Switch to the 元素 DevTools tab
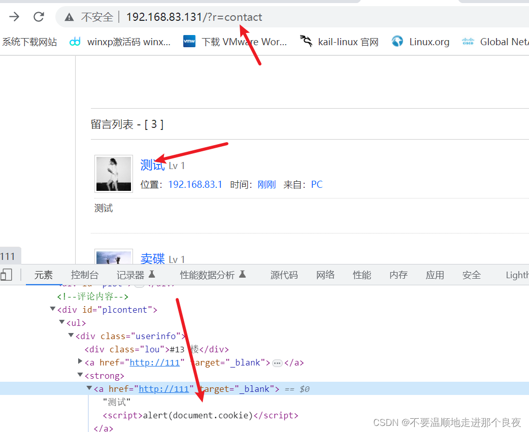The width and height of the screenshot is (529, 432). coord(44,275)
